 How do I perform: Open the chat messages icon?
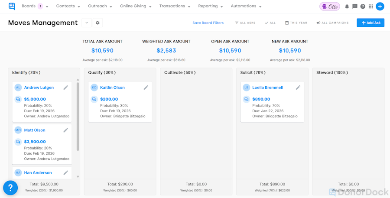(354, 6)
